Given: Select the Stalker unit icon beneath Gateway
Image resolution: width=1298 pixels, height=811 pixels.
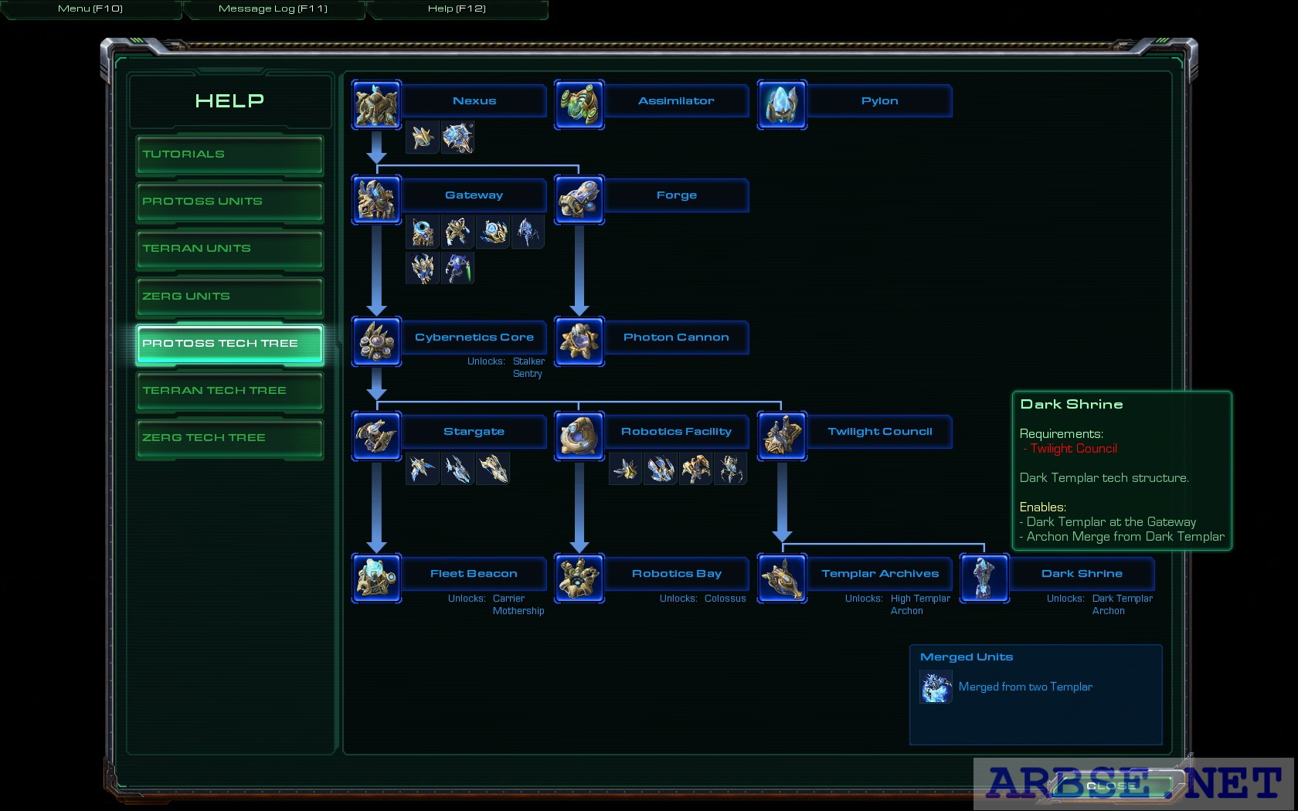Looking at the screenshot, I should pos(528,232).
